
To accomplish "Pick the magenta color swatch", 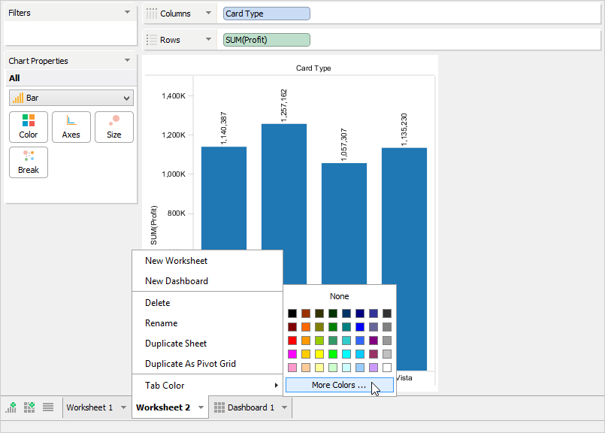I will click(x=292, y=354).
